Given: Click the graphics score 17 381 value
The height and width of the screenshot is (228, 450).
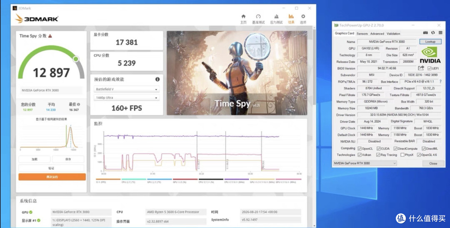Looking at the screenshot, I should pos(127,43).
